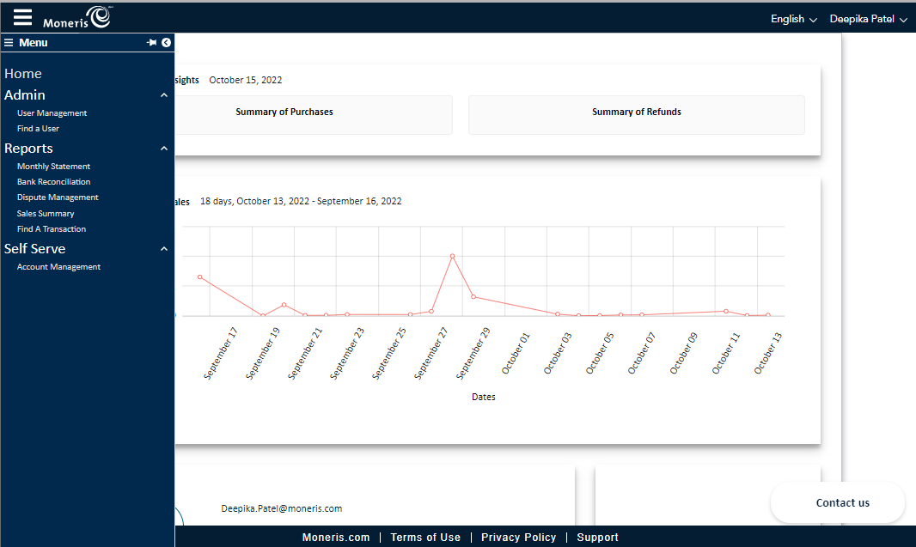Click the Moneris logo
The width and height of the screenshot is (916, 547).
(77, 17)
